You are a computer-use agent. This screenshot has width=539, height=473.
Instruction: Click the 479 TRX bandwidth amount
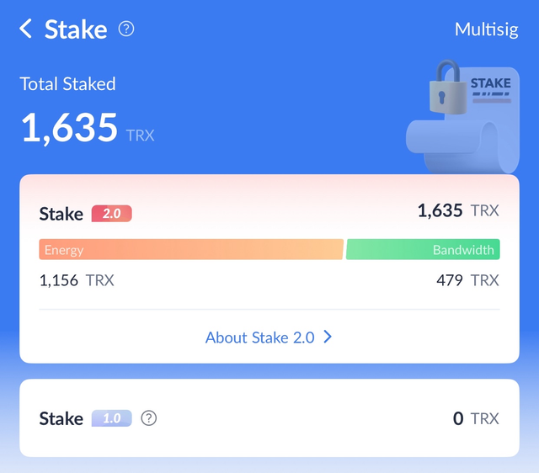pos(467,280)
